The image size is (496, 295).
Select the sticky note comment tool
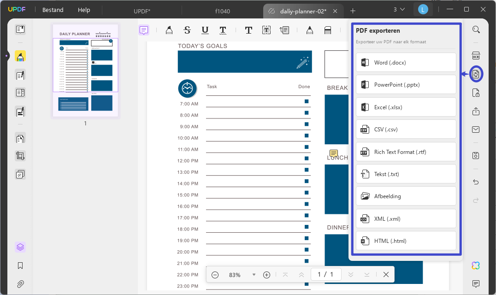144,30
